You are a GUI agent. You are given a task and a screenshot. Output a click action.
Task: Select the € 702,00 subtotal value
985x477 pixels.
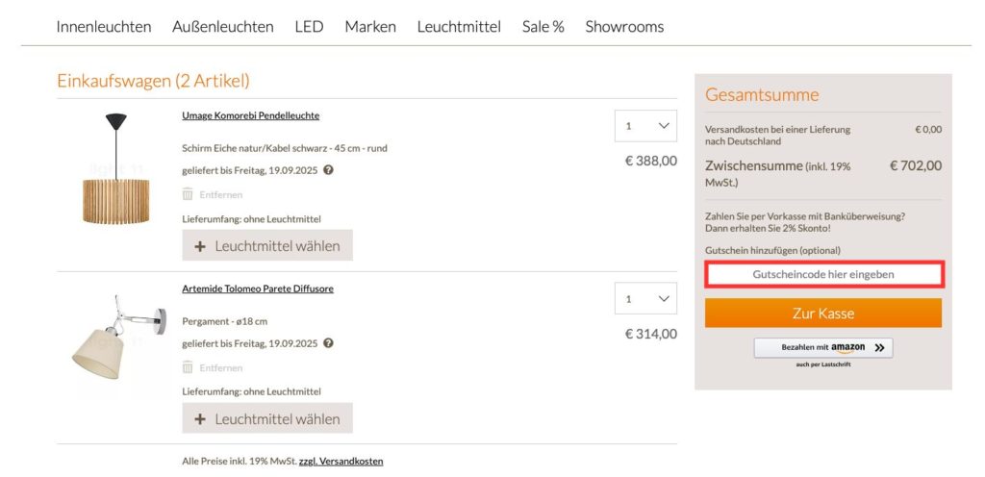pos(916,165)
